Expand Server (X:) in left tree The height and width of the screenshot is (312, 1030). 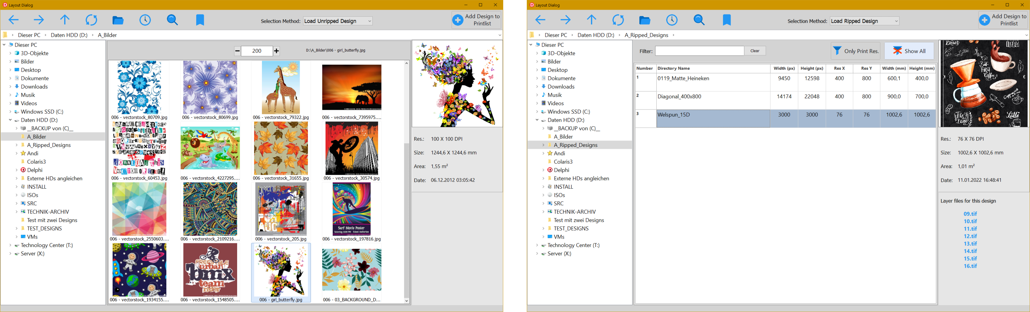coord(10,254)
